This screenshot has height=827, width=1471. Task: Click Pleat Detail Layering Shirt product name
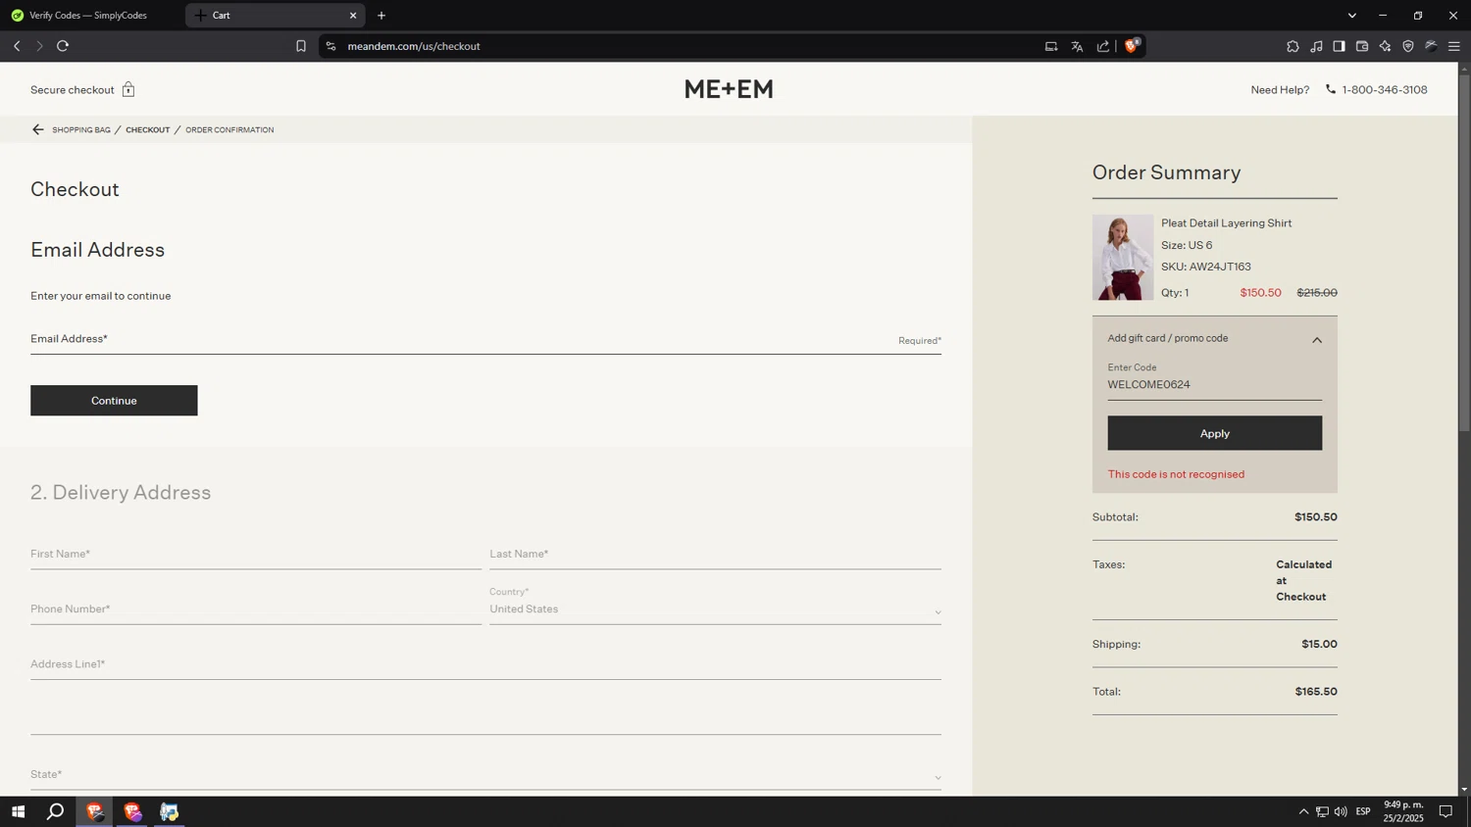[1226, 223]
